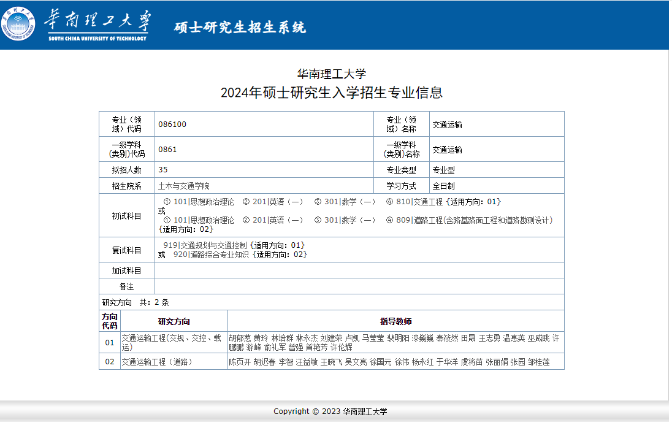This screenshot has height=425, width=672.
Task: Click the '专业（领域）代码' label cell
Action: tap(127, 124)
